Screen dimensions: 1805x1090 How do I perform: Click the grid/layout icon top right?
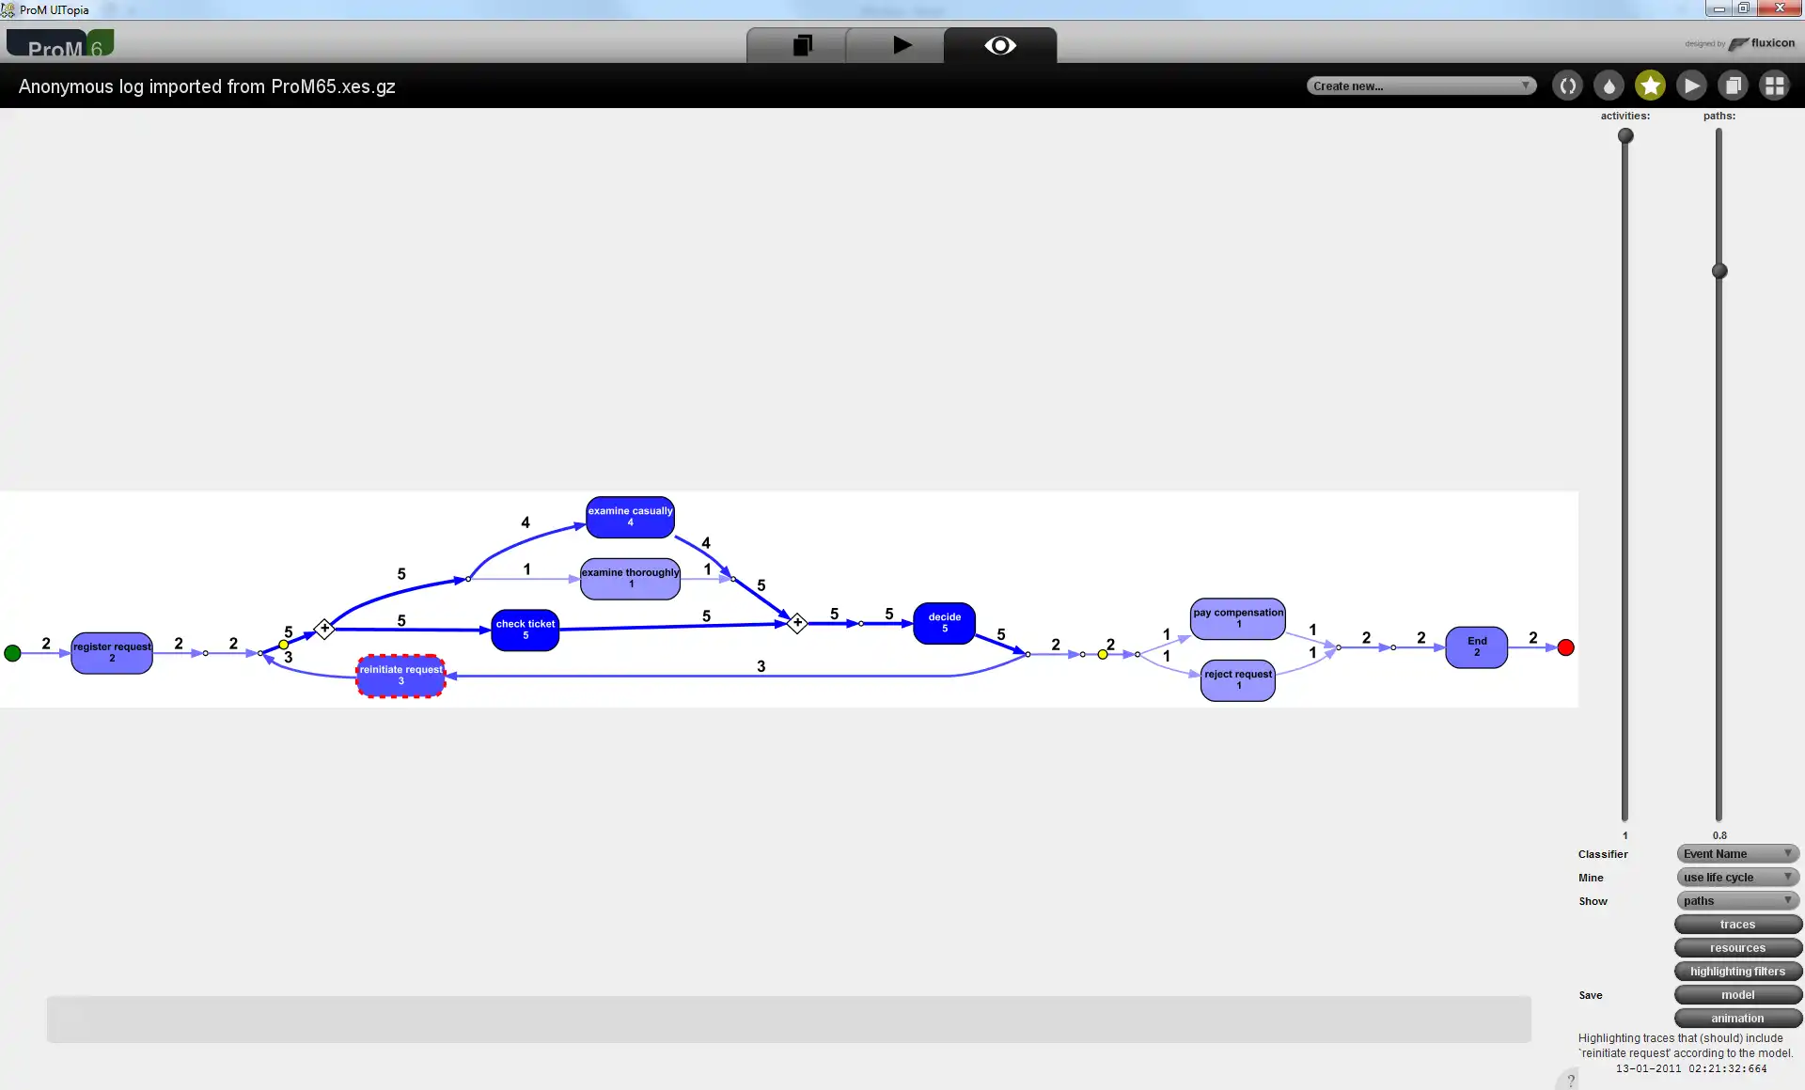coord(1777,85)
